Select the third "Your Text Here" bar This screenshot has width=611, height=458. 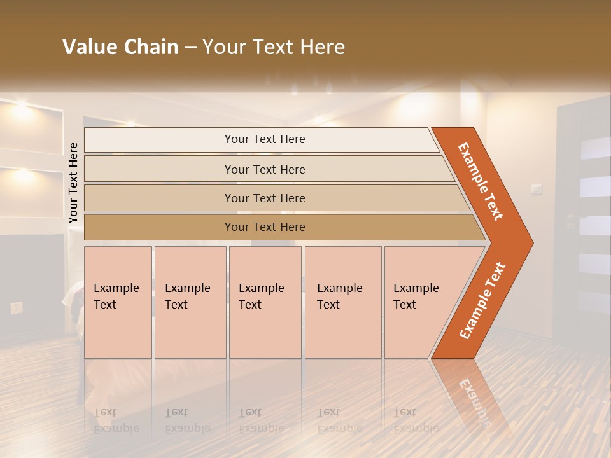pos(264,198)
